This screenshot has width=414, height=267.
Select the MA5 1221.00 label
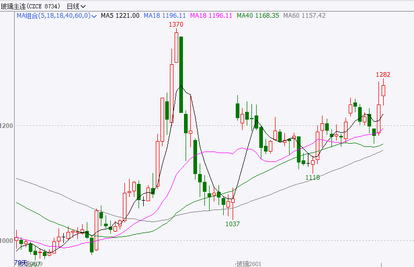click(x=120, y=16)
